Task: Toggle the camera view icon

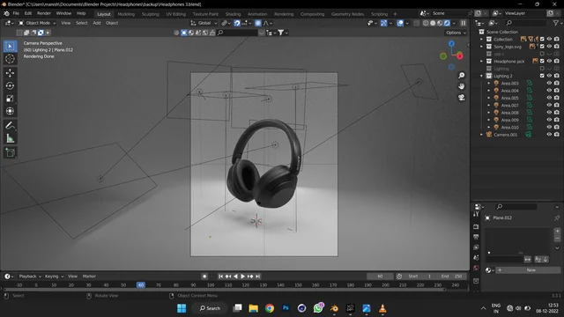Action: pyautogui.click(x=462, y=98)
